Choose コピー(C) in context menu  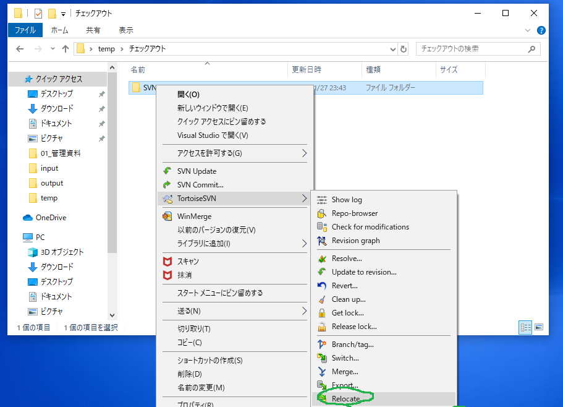[235, 342]
